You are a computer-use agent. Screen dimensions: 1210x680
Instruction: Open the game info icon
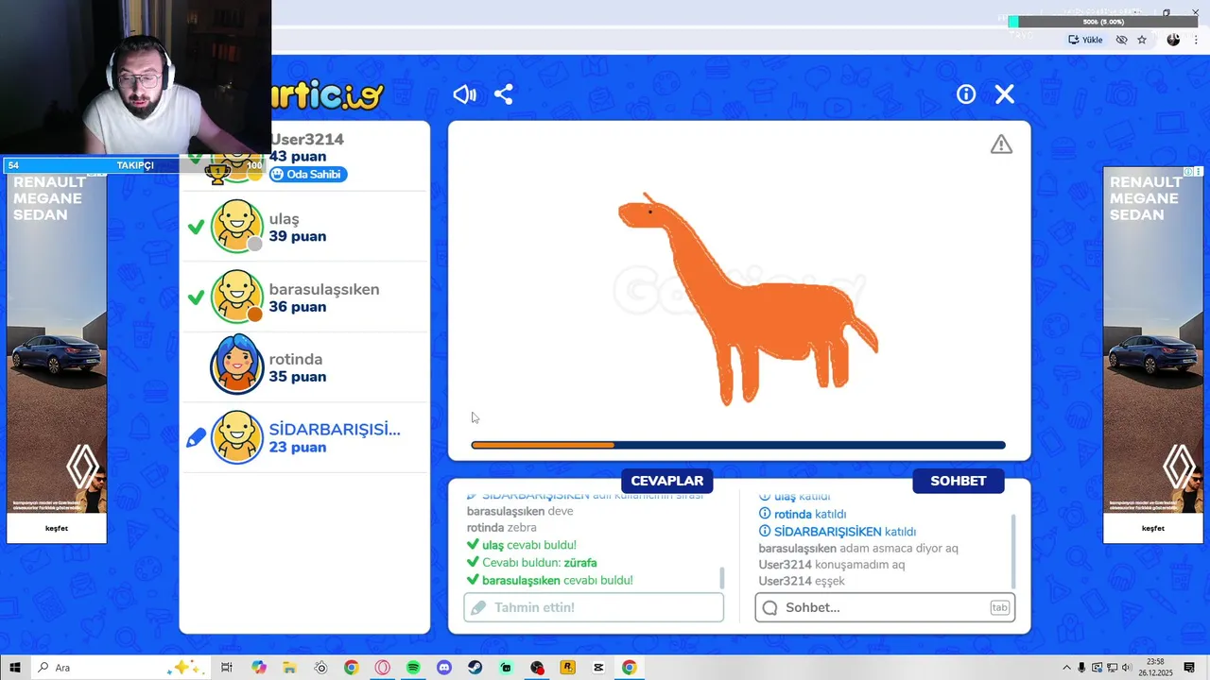point(966,94)
